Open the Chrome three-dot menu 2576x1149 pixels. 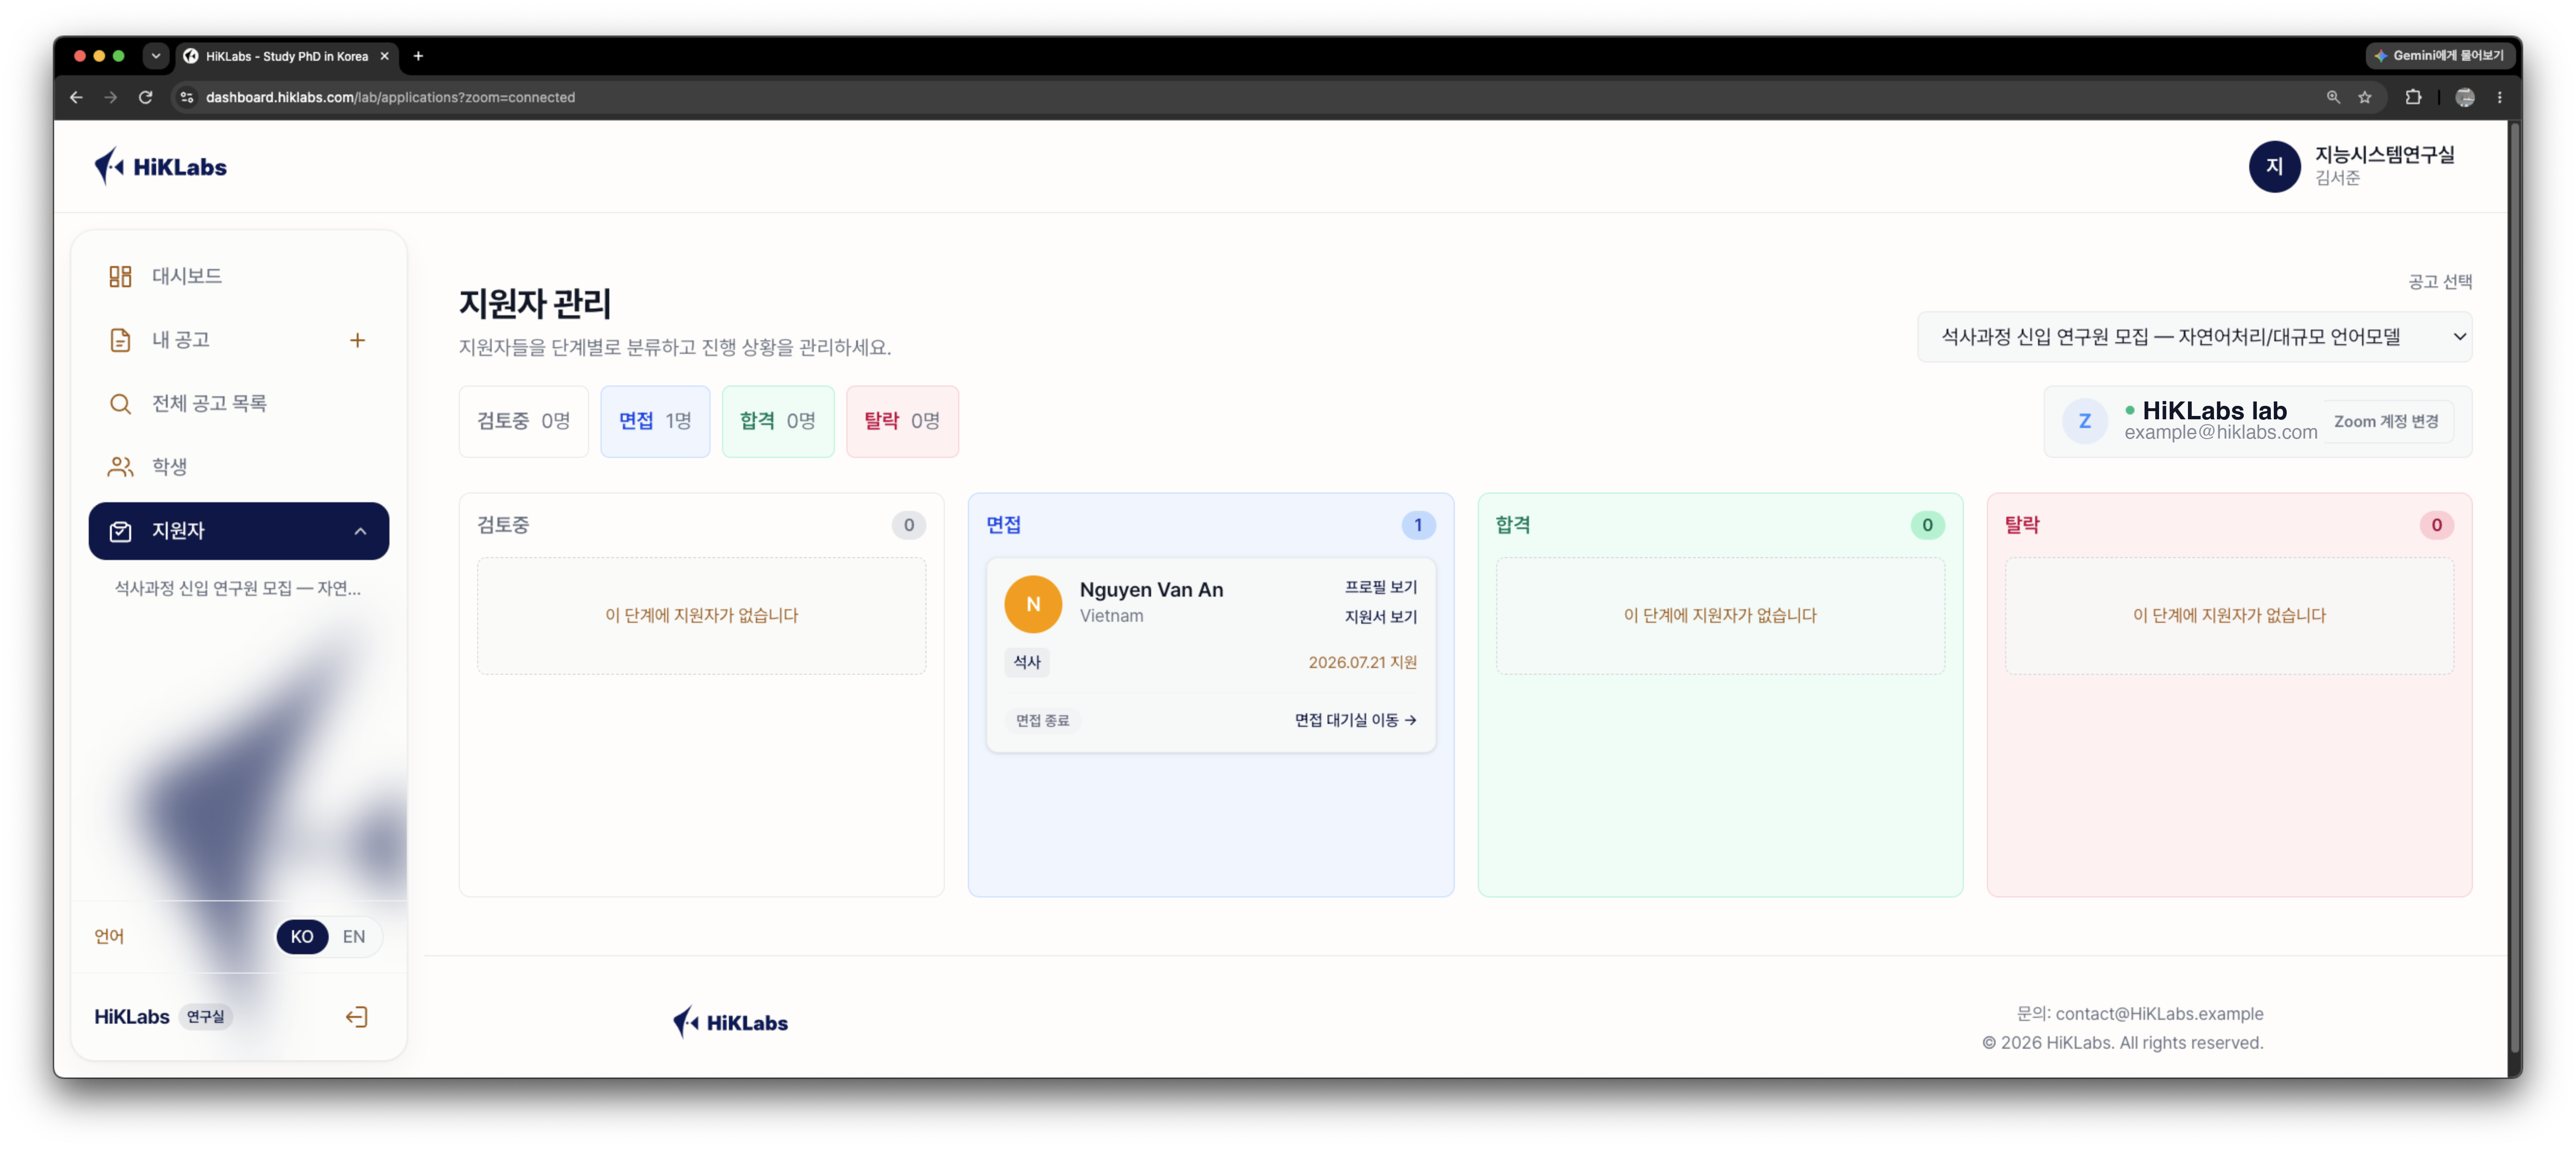pyautogui.click(x=2499, y=97)
